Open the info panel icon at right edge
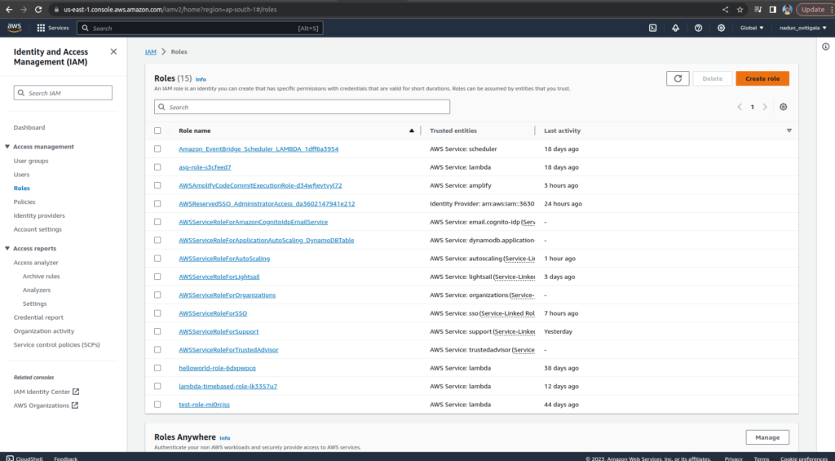 click(x=825, y=47)
